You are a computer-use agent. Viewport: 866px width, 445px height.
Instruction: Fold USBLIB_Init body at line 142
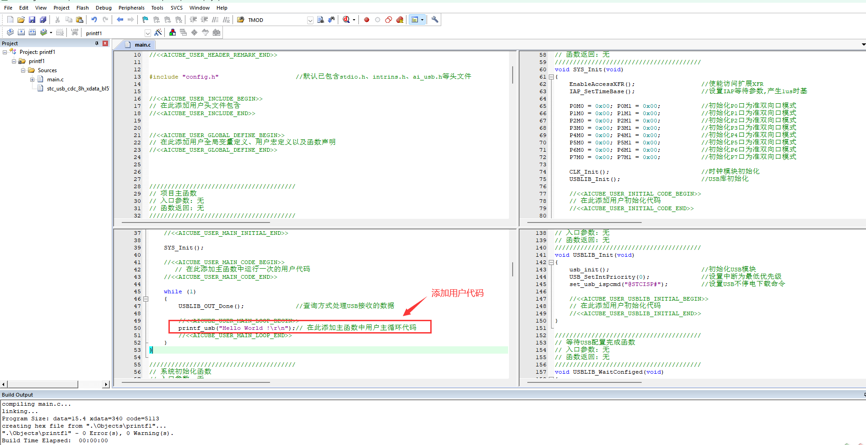pos(551,262)
